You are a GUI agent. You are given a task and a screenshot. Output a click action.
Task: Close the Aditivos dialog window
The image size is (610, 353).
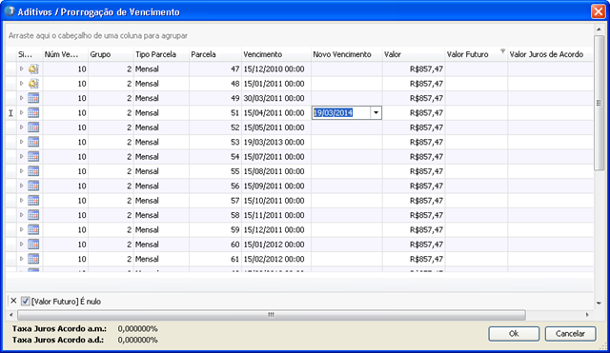tap(598, 11)
